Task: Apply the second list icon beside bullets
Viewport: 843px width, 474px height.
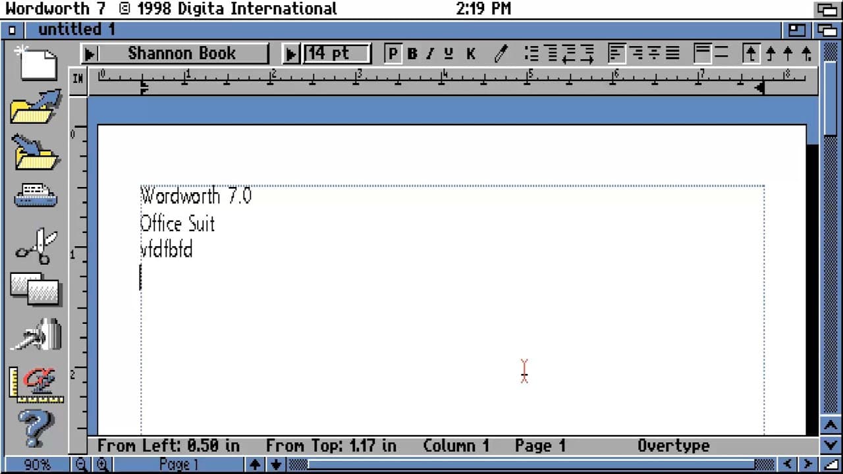Action: 551,54
